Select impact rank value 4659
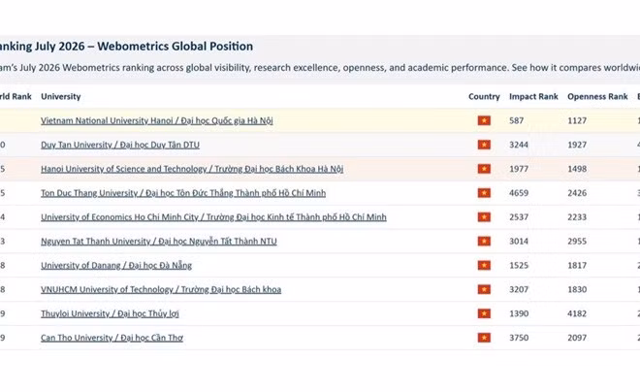This screenshot has height=392, width=640. click(x=519, y=193)
